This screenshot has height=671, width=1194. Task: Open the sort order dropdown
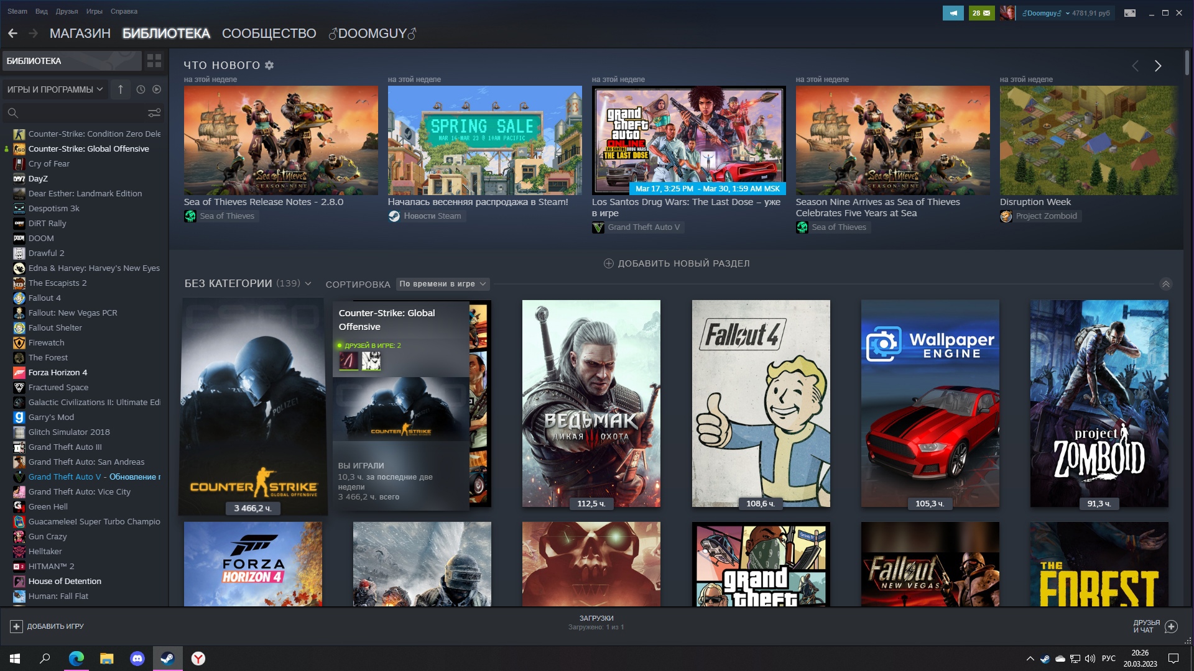click(x=443, y=284)
